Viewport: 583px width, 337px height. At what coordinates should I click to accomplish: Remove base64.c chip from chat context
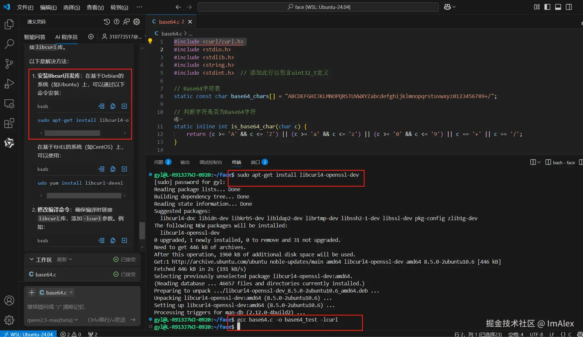point(71,292)
